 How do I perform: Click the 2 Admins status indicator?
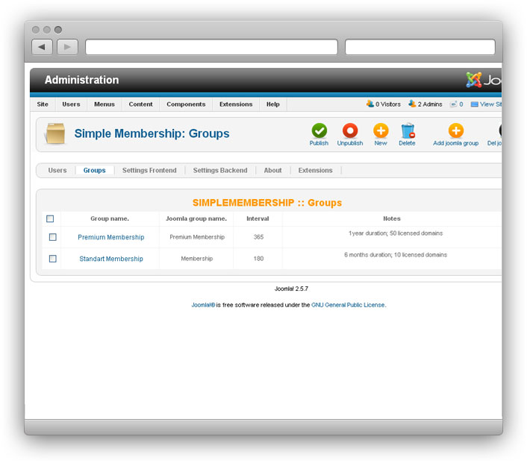click(x=425, y=104)
